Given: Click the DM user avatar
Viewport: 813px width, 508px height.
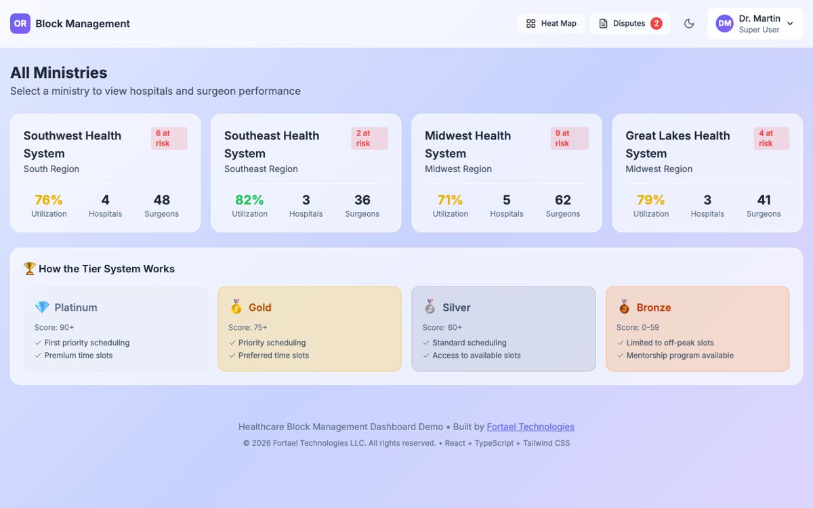Looking at the screenshot, I should click(725, 24).
